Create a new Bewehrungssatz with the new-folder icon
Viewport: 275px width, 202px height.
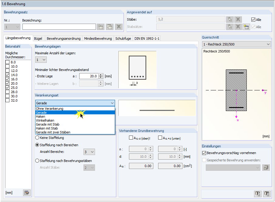(100, 27)
